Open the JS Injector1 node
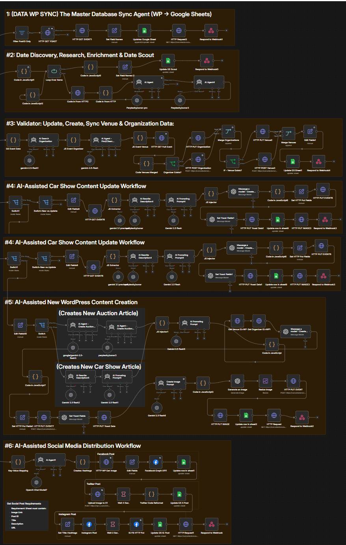This screenshot has height=545, width=346. click(162, 323)
